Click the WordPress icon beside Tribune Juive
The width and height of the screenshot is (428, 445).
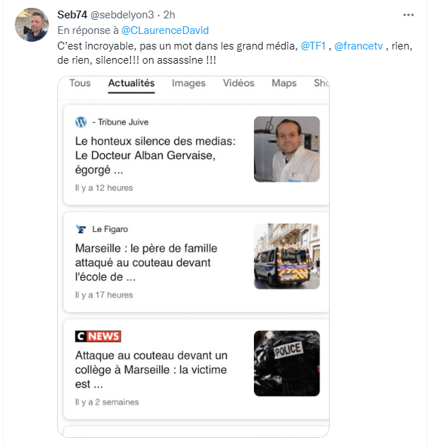tap(81, 122)
